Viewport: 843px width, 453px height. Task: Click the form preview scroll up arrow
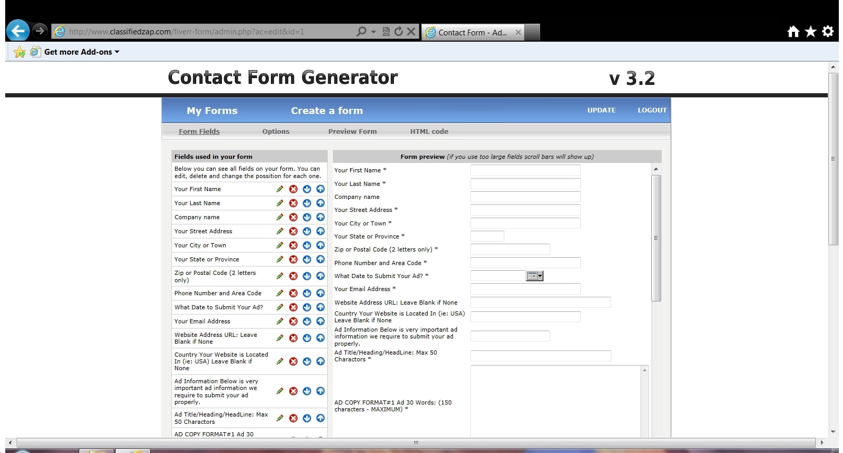[656, 169]
